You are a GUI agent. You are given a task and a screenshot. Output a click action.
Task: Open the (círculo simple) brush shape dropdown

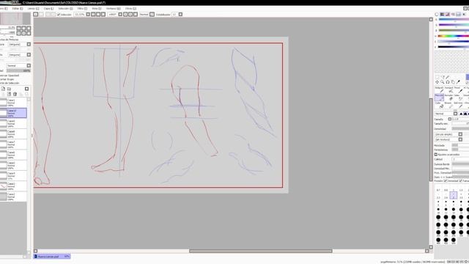pyautogui.click(x=461, y=134)
